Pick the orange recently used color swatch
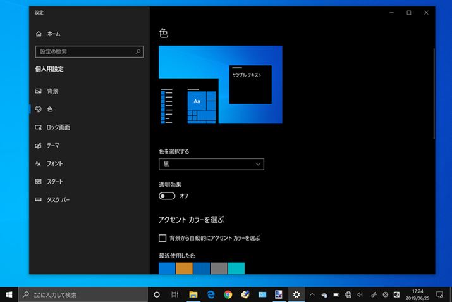This screenshot has height=302, width=452. click(x=184, y=268)
